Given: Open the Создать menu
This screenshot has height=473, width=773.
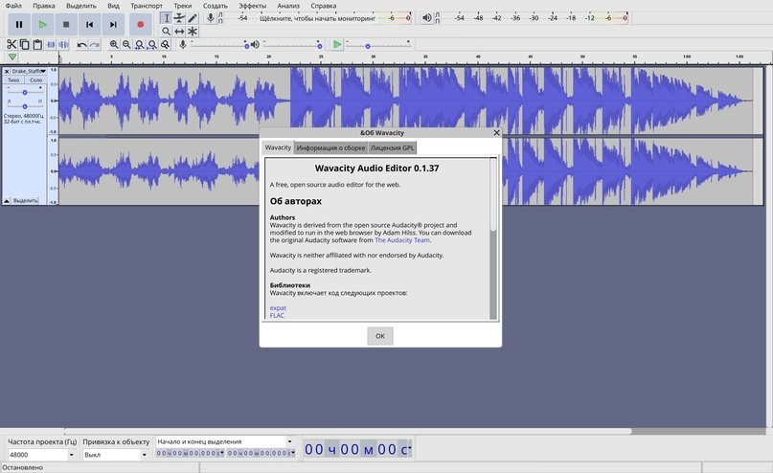Looking at the screenshot, I should point(216,6).
